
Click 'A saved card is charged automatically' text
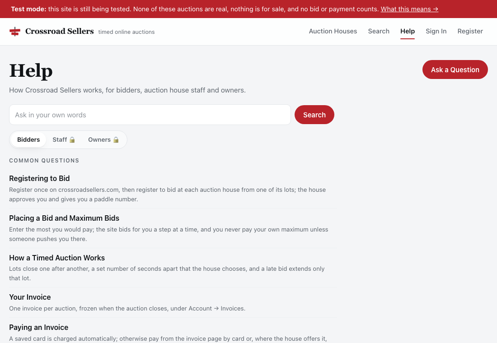[168, 338]
